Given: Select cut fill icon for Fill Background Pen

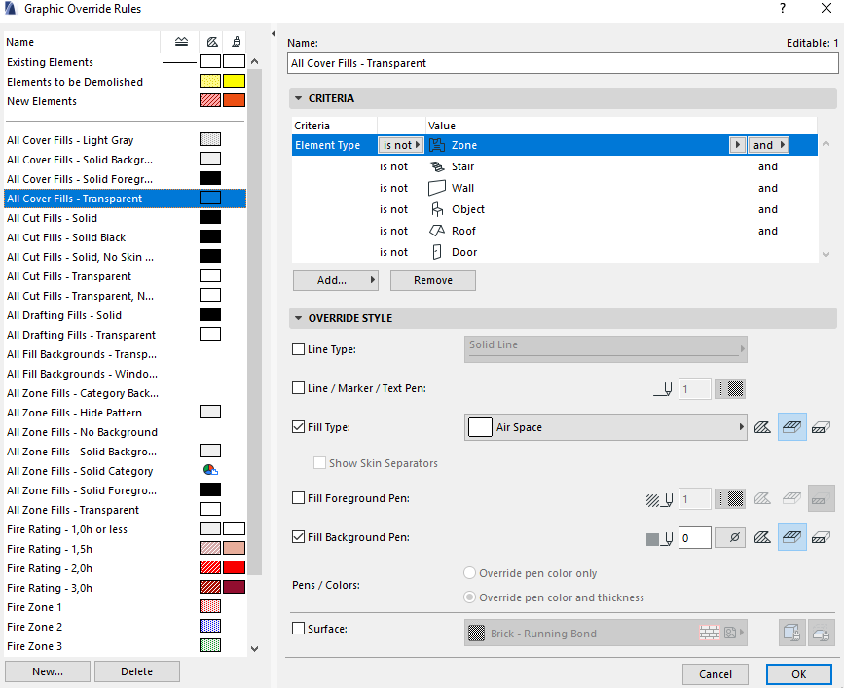Looking at the screenshot, I should 821,537.
